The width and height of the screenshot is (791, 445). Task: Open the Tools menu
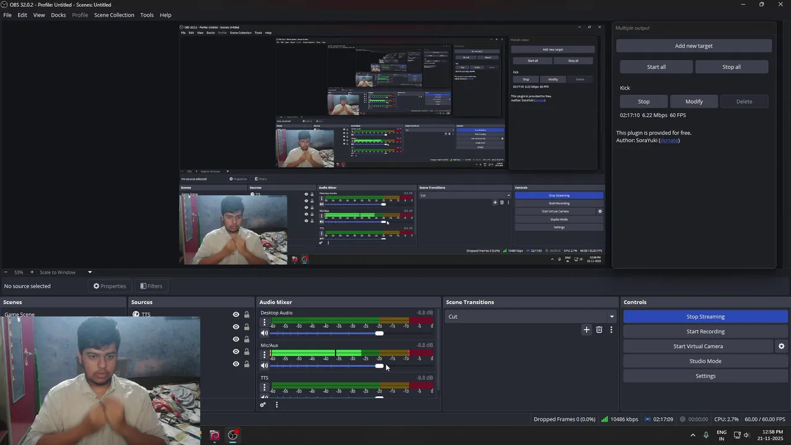147,15
